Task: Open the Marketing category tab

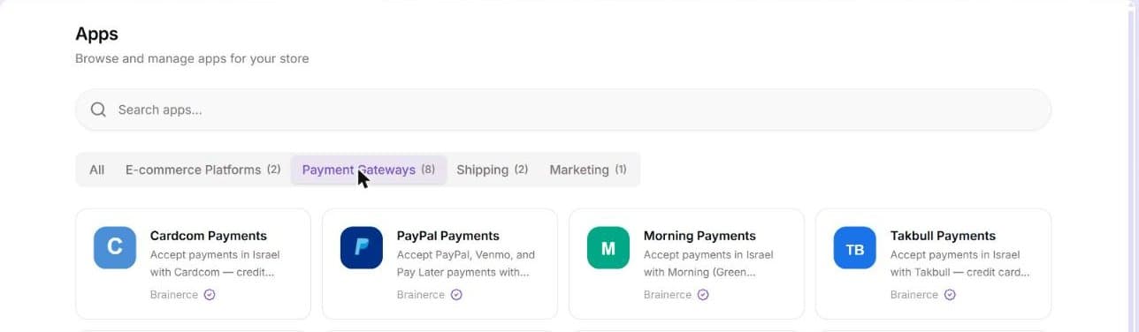Action: [x=588, y=170]
